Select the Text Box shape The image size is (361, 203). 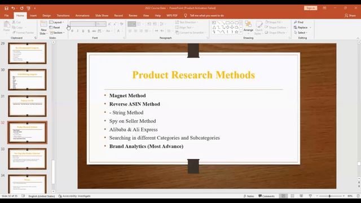pos(214,23)
